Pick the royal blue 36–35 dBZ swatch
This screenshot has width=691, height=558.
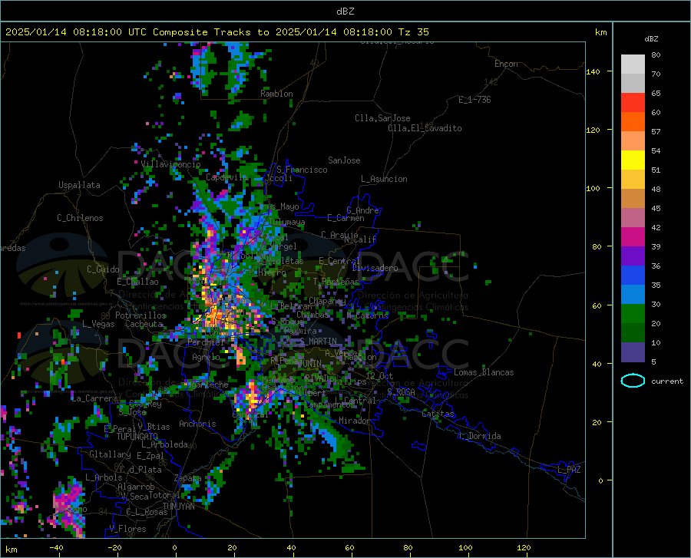tap(633, 276)
